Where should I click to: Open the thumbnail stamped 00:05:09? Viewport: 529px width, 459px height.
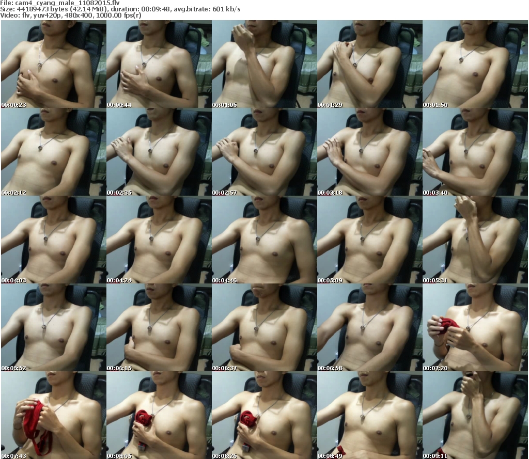point(369,240)
